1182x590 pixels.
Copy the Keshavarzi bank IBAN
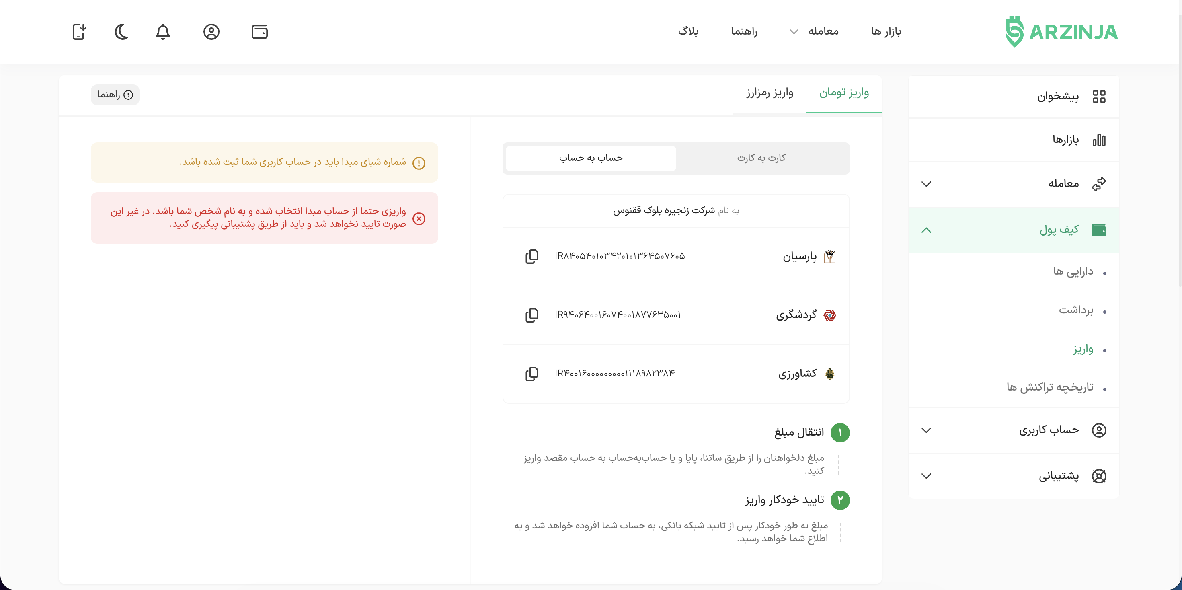coord(532,374)
